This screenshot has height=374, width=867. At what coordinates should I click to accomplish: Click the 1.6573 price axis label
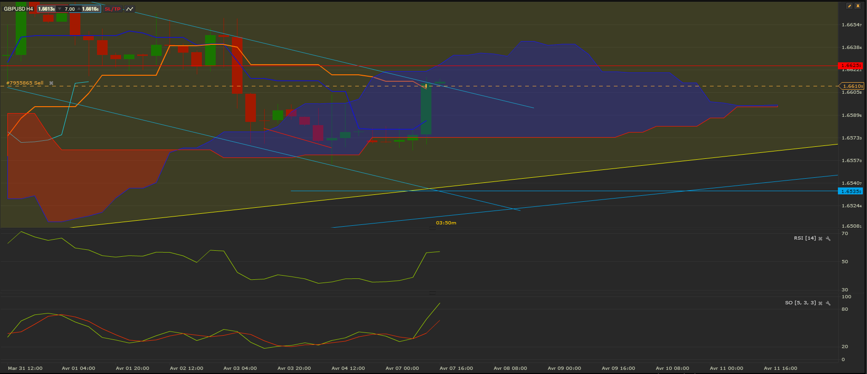click(852, 138)
